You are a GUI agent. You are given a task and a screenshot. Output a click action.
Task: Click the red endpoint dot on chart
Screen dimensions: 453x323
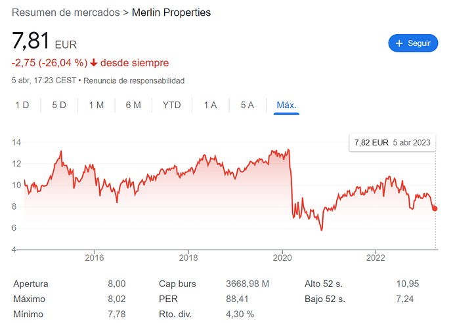coord(435,208)
